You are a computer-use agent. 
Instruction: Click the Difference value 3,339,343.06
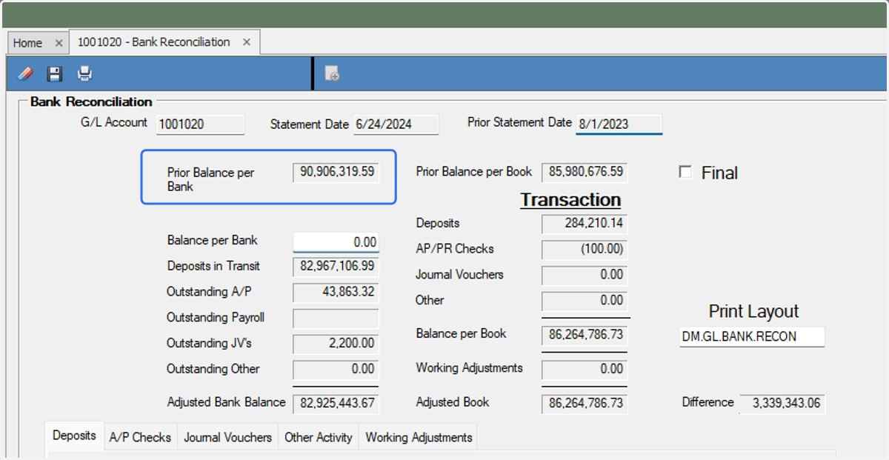[782, 404]
